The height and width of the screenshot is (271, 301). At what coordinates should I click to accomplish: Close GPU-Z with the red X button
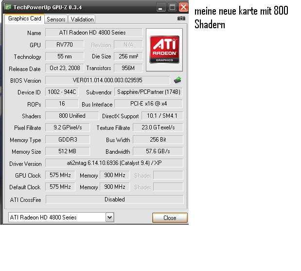183,7
